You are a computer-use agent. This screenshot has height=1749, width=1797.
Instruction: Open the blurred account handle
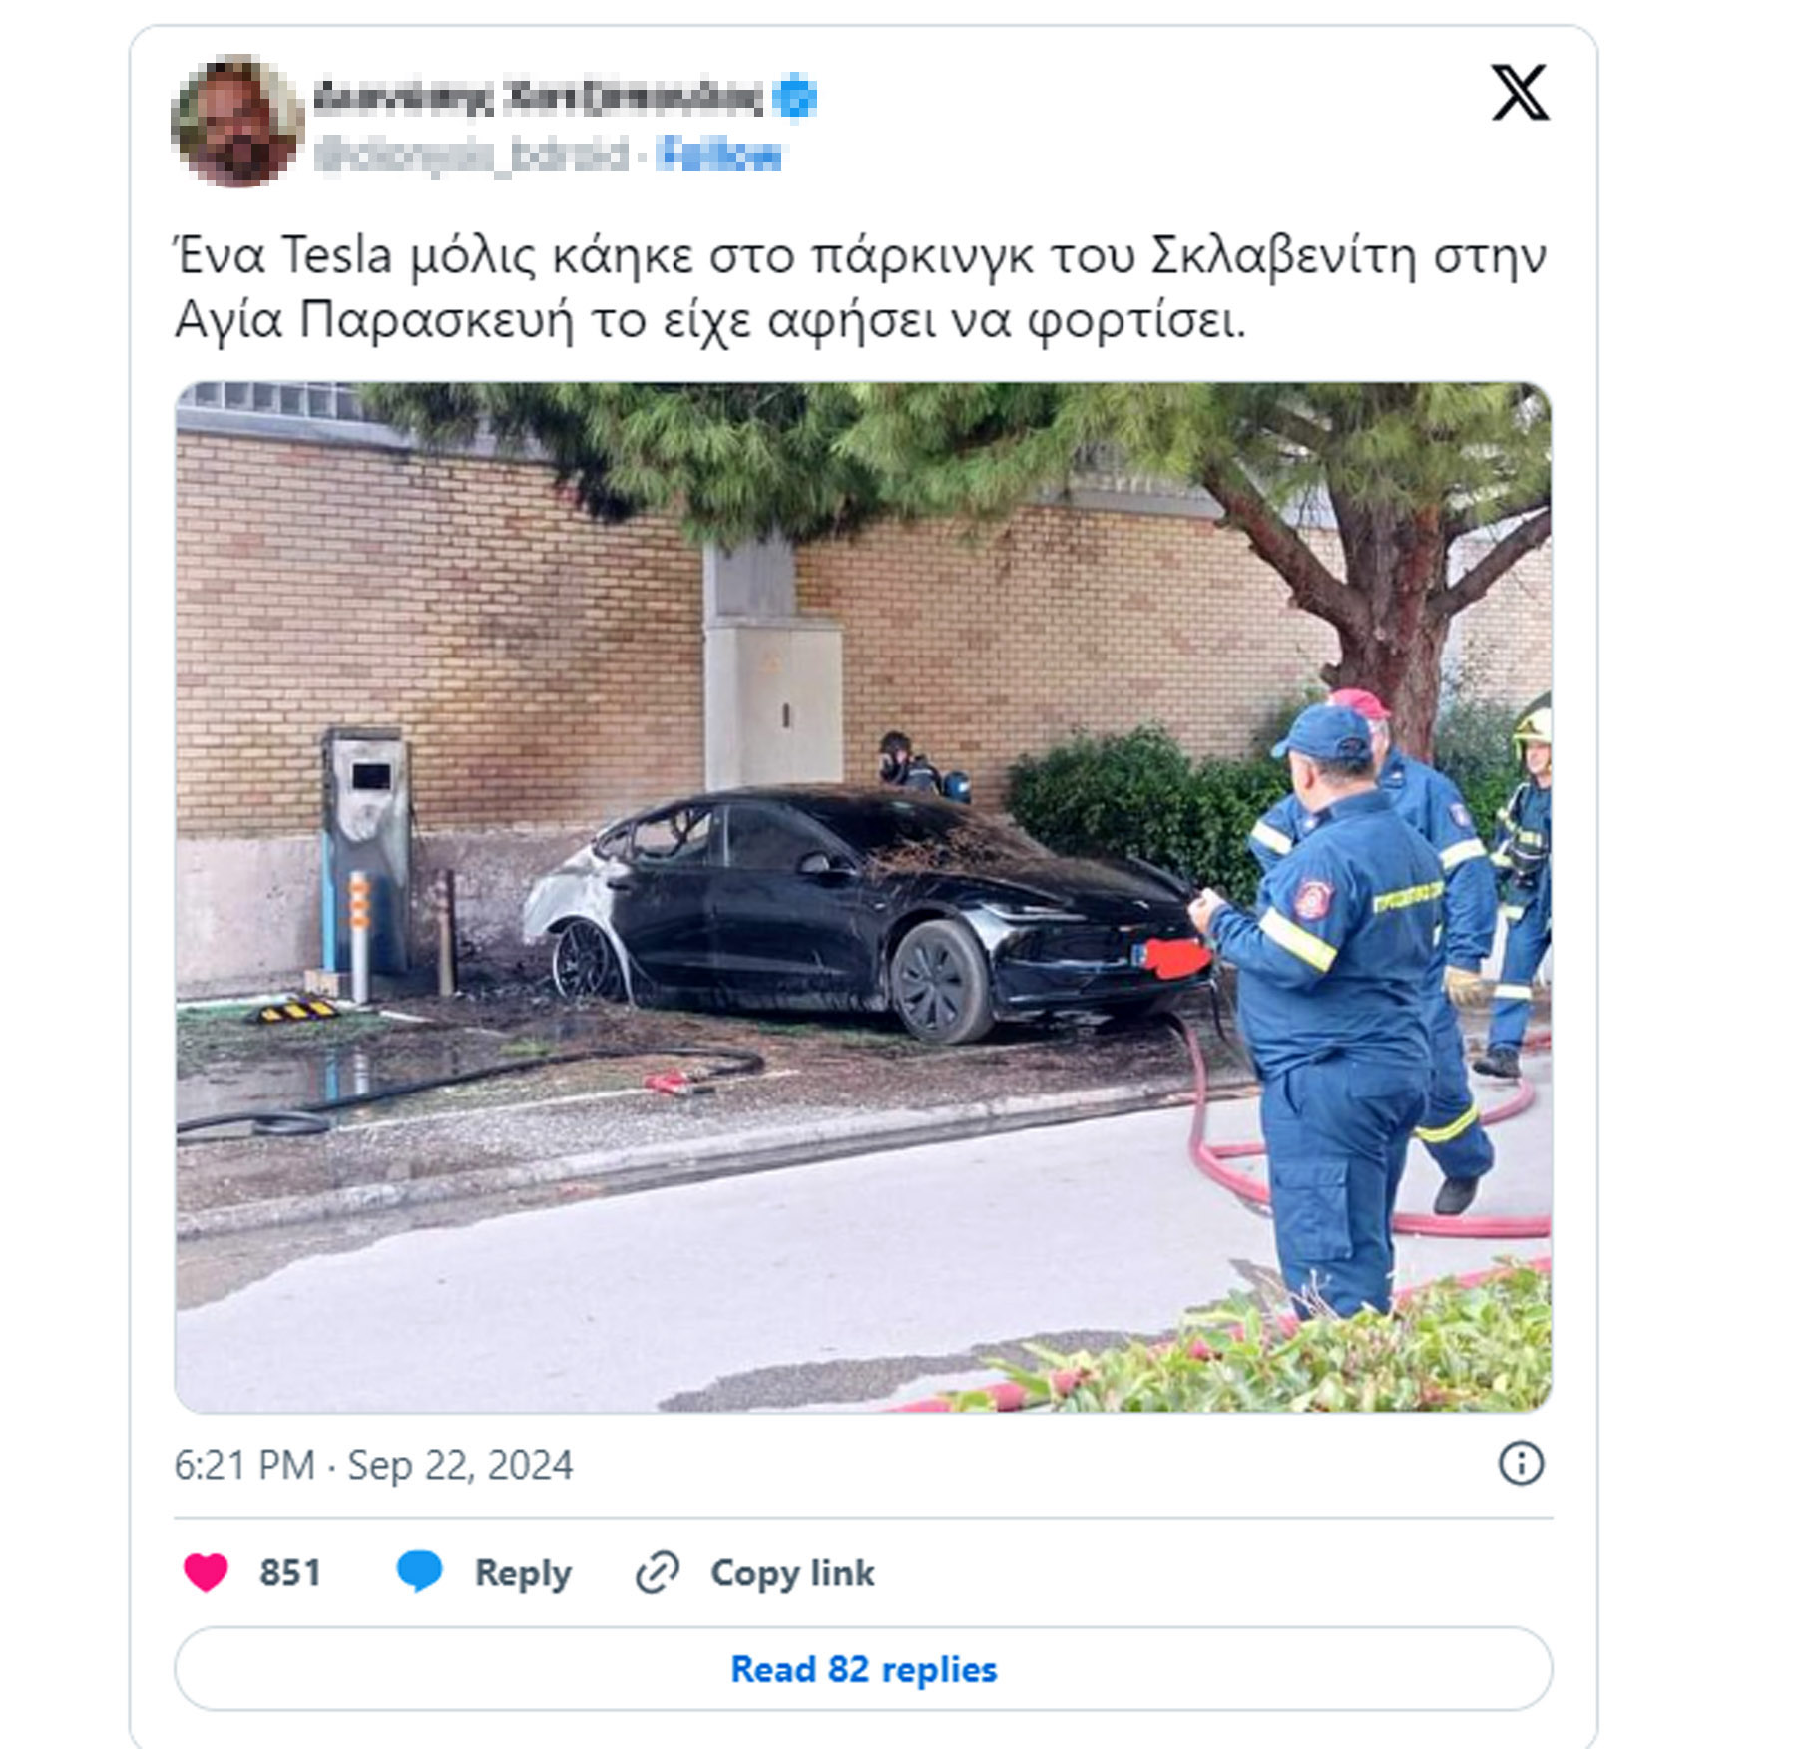pos(470,155)
